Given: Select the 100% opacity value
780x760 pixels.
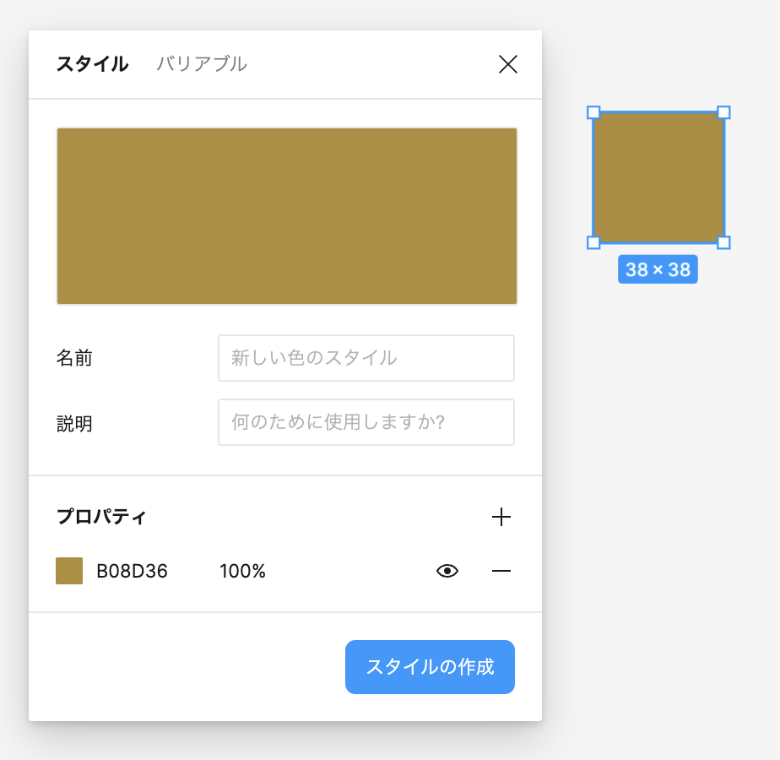Looking at the screenshot, I should (x=242, y=572).
